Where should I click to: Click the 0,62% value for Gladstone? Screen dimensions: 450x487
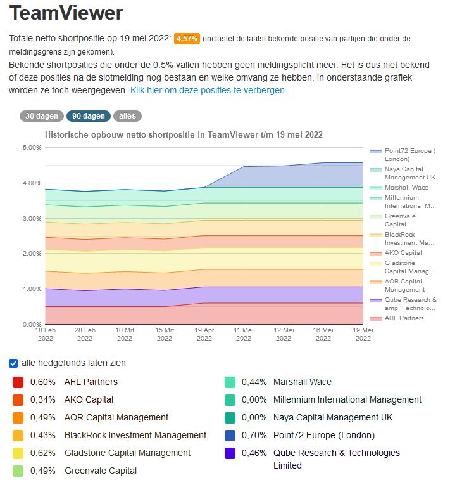pyautogui.click(x=43, y=453)
